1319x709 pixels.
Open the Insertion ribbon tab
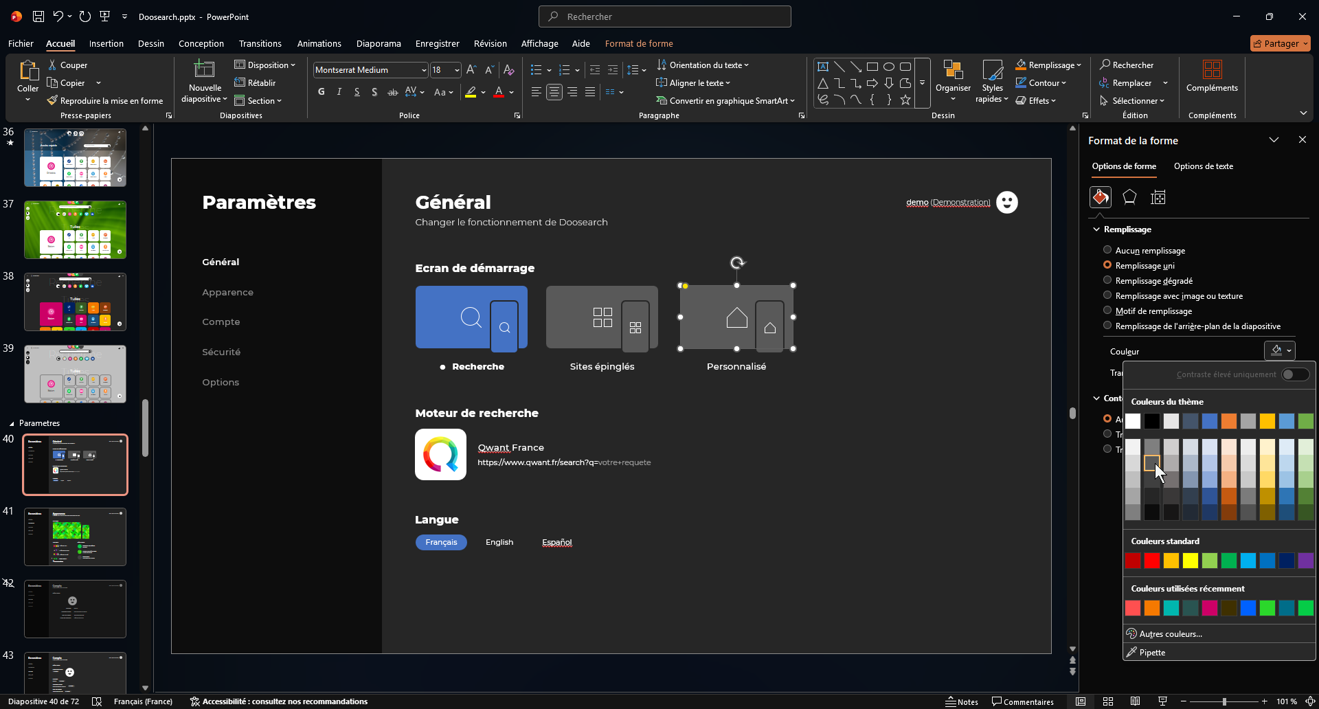click(106, 43)
